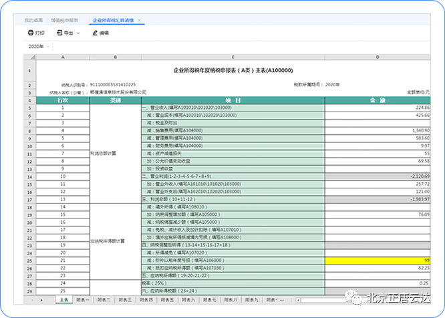Switch to the 增值税申报表 tab
This screenshot has height=318, width=445.
click(x=64, y=20)
